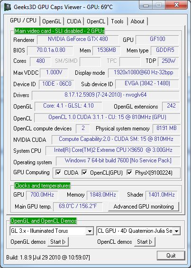Click the Quit button
This screenshot has width=191, height=268.
coord(171,256)
